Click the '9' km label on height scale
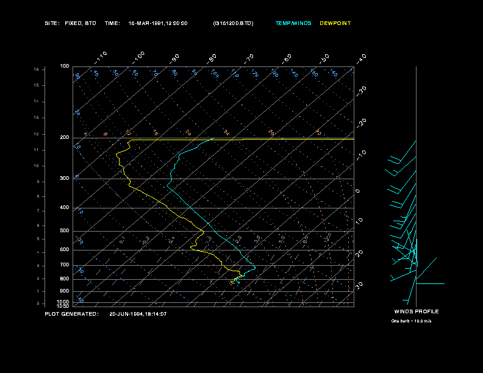 pos(38,182)
